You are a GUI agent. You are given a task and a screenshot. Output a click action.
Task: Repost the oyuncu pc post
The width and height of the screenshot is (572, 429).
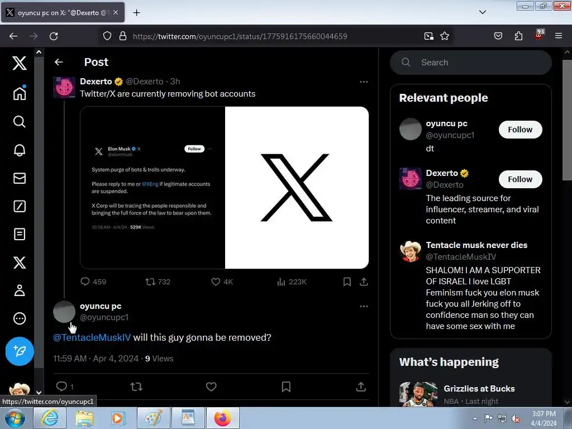[136, 387]
